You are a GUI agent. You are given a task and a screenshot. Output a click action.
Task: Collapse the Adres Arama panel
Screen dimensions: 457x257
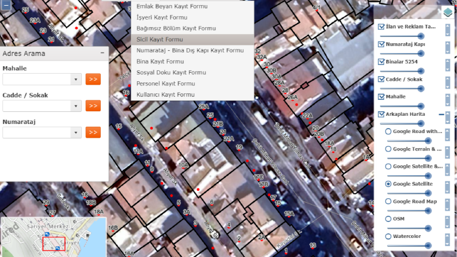coord(103,53)
